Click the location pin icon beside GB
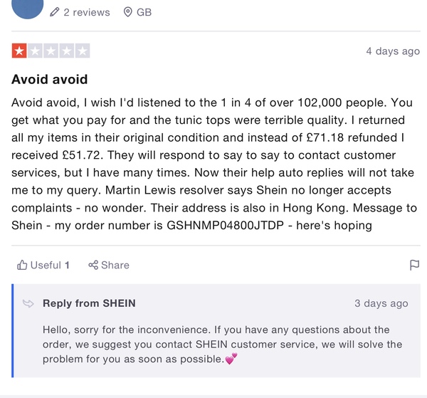 click(x=127, y=12)
